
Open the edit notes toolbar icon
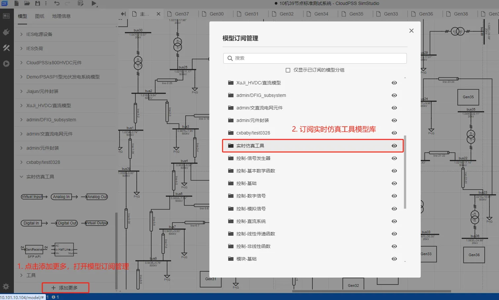[x=81, y=3]
